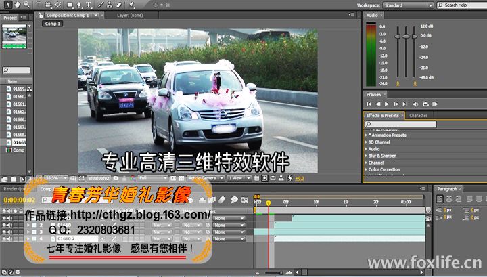Image resolution: width=487 pixels, height=277 pixels.
Task: Play the composition in Preview panel
Action: (x=387, y=104)
